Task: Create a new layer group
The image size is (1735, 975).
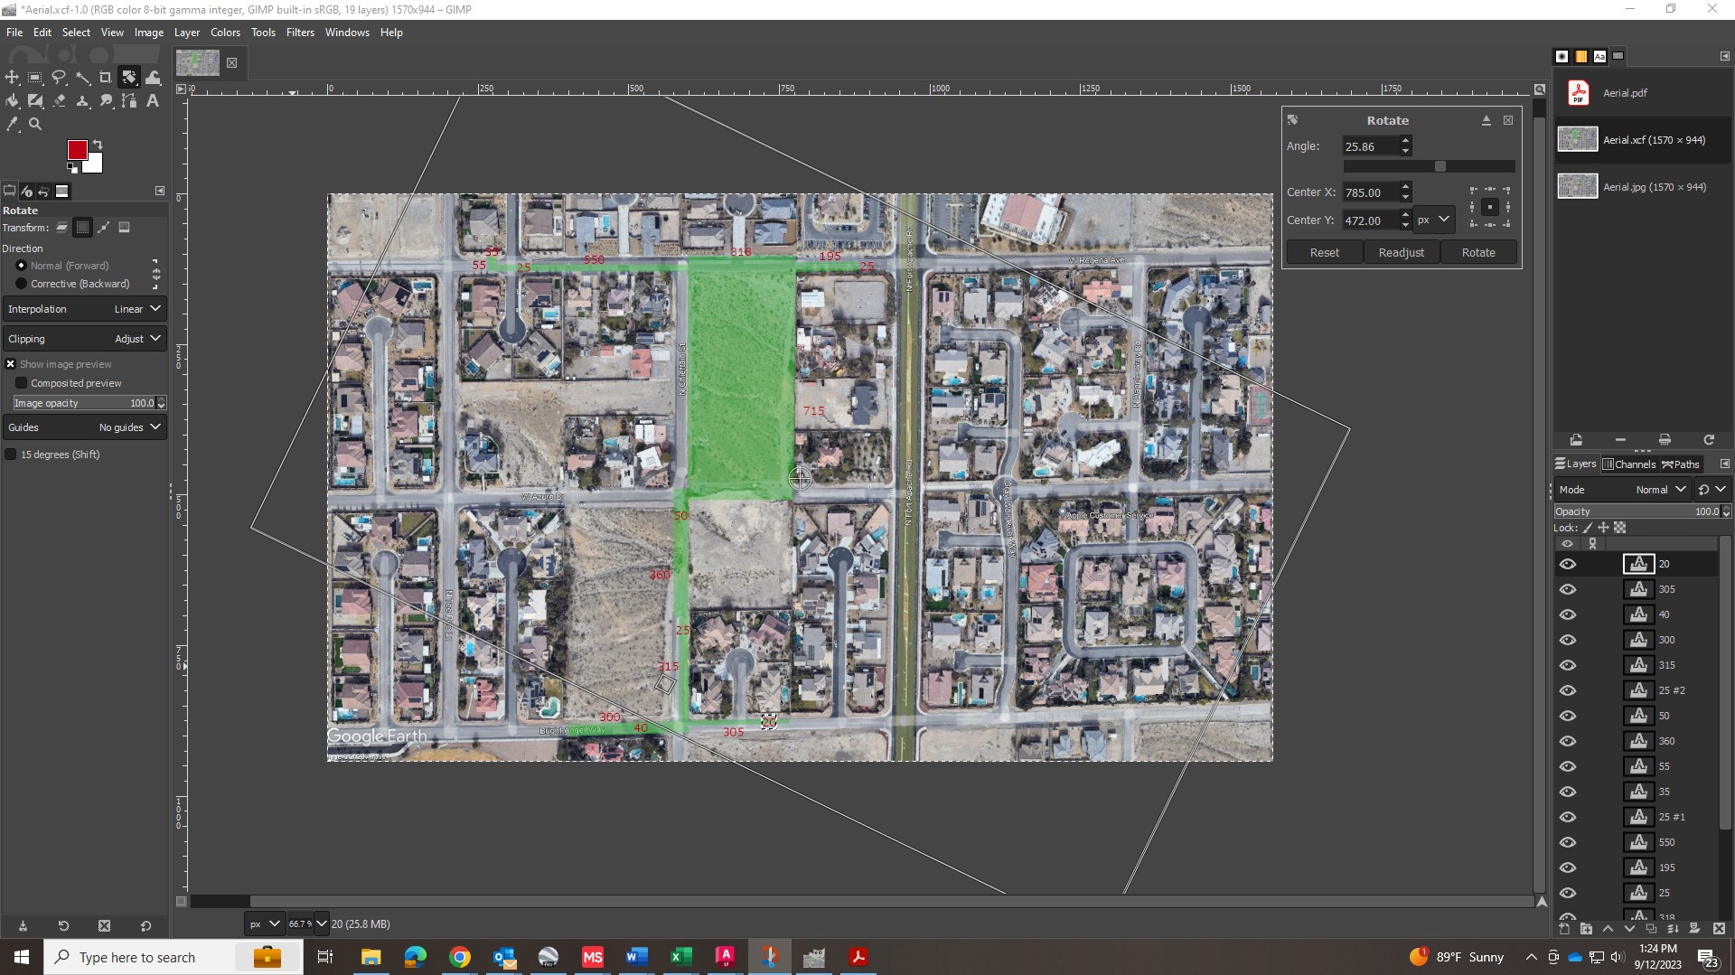Action: coord(1586,929)
